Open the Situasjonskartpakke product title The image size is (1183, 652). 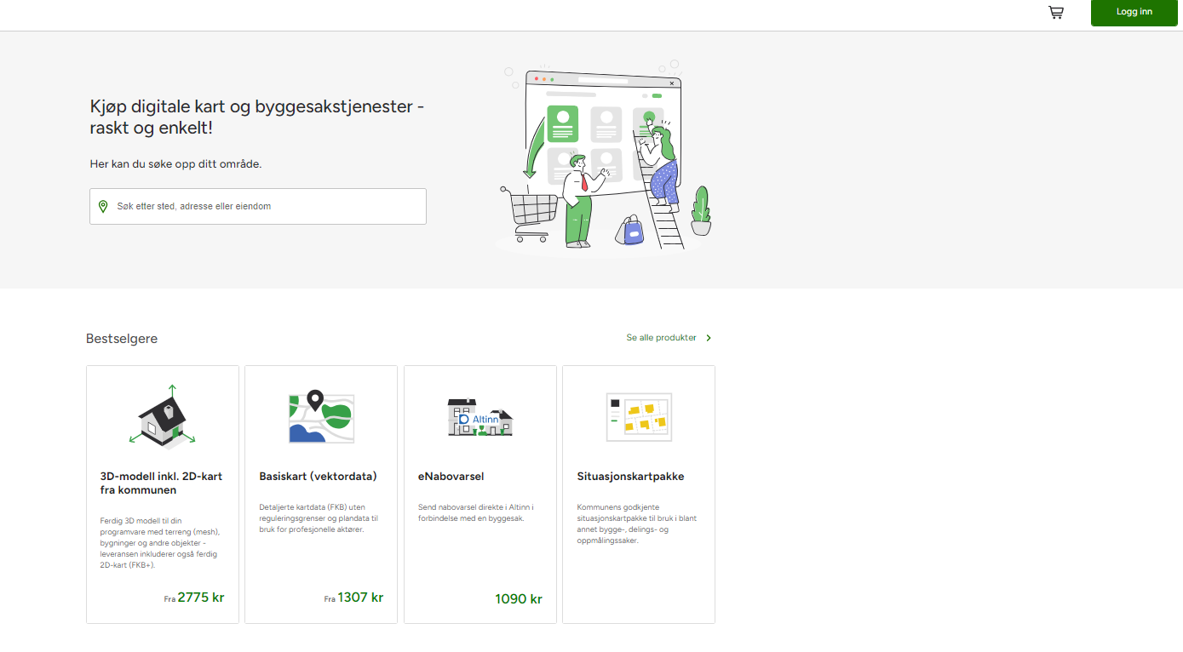630,477
